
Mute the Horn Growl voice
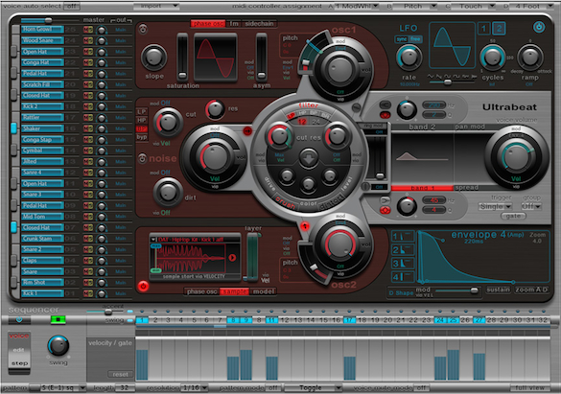coord(86,30)
